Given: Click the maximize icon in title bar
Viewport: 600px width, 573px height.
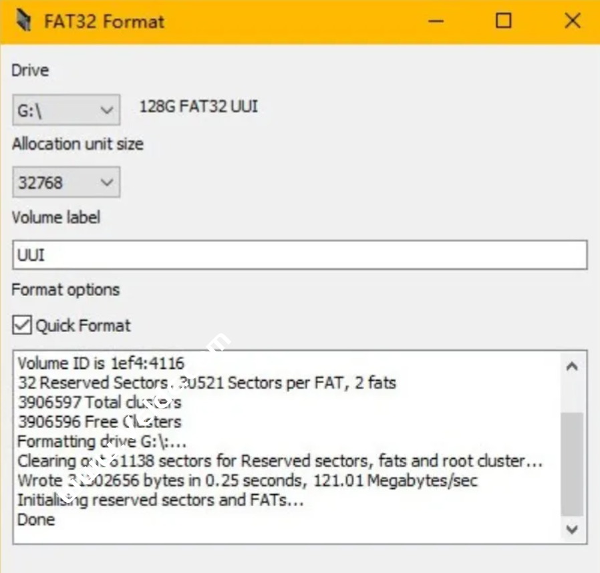Looking at the screenshot, I should [x=504, y=21].
